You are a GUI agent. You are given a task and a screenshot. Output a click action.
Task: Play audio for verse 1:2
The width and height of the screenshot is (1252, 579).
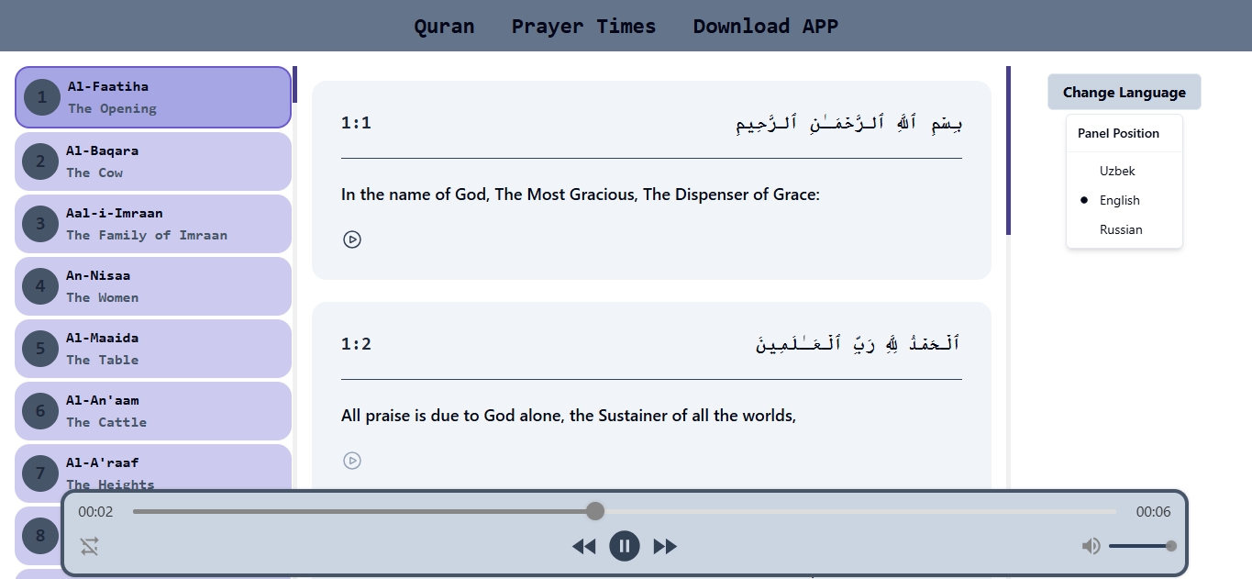point(352,461)
